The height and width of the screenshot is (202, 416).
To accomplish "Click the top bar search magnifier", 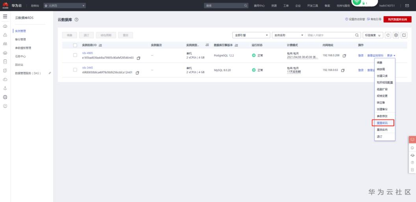I will coord(245,6).
